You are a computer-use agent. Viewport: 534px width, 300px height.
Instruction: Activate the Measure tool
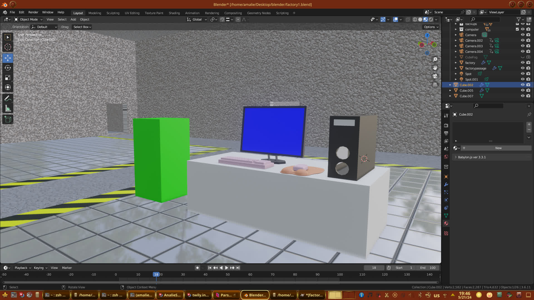pyautogui.click(x=8, y=109)
